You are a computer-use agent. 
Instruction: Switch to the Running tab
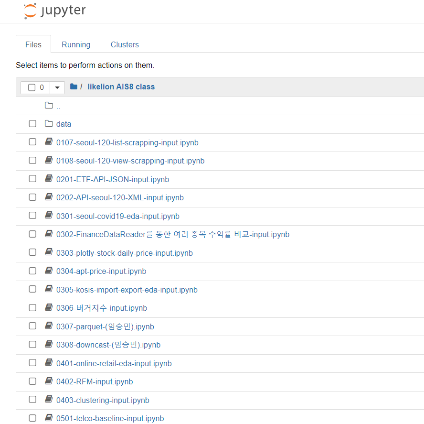76,44
